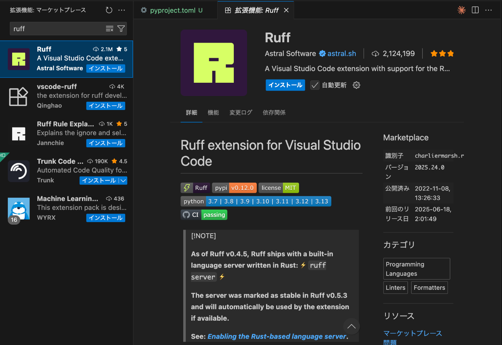Click the Ruff lightning badge
Screen dimensions: 502x345
(x=195, y=188)
